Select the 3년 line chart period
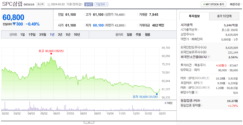The image size is (243, 125). 60,34
